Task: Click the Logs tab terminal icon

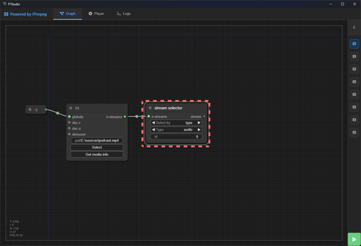Action: 119,14
